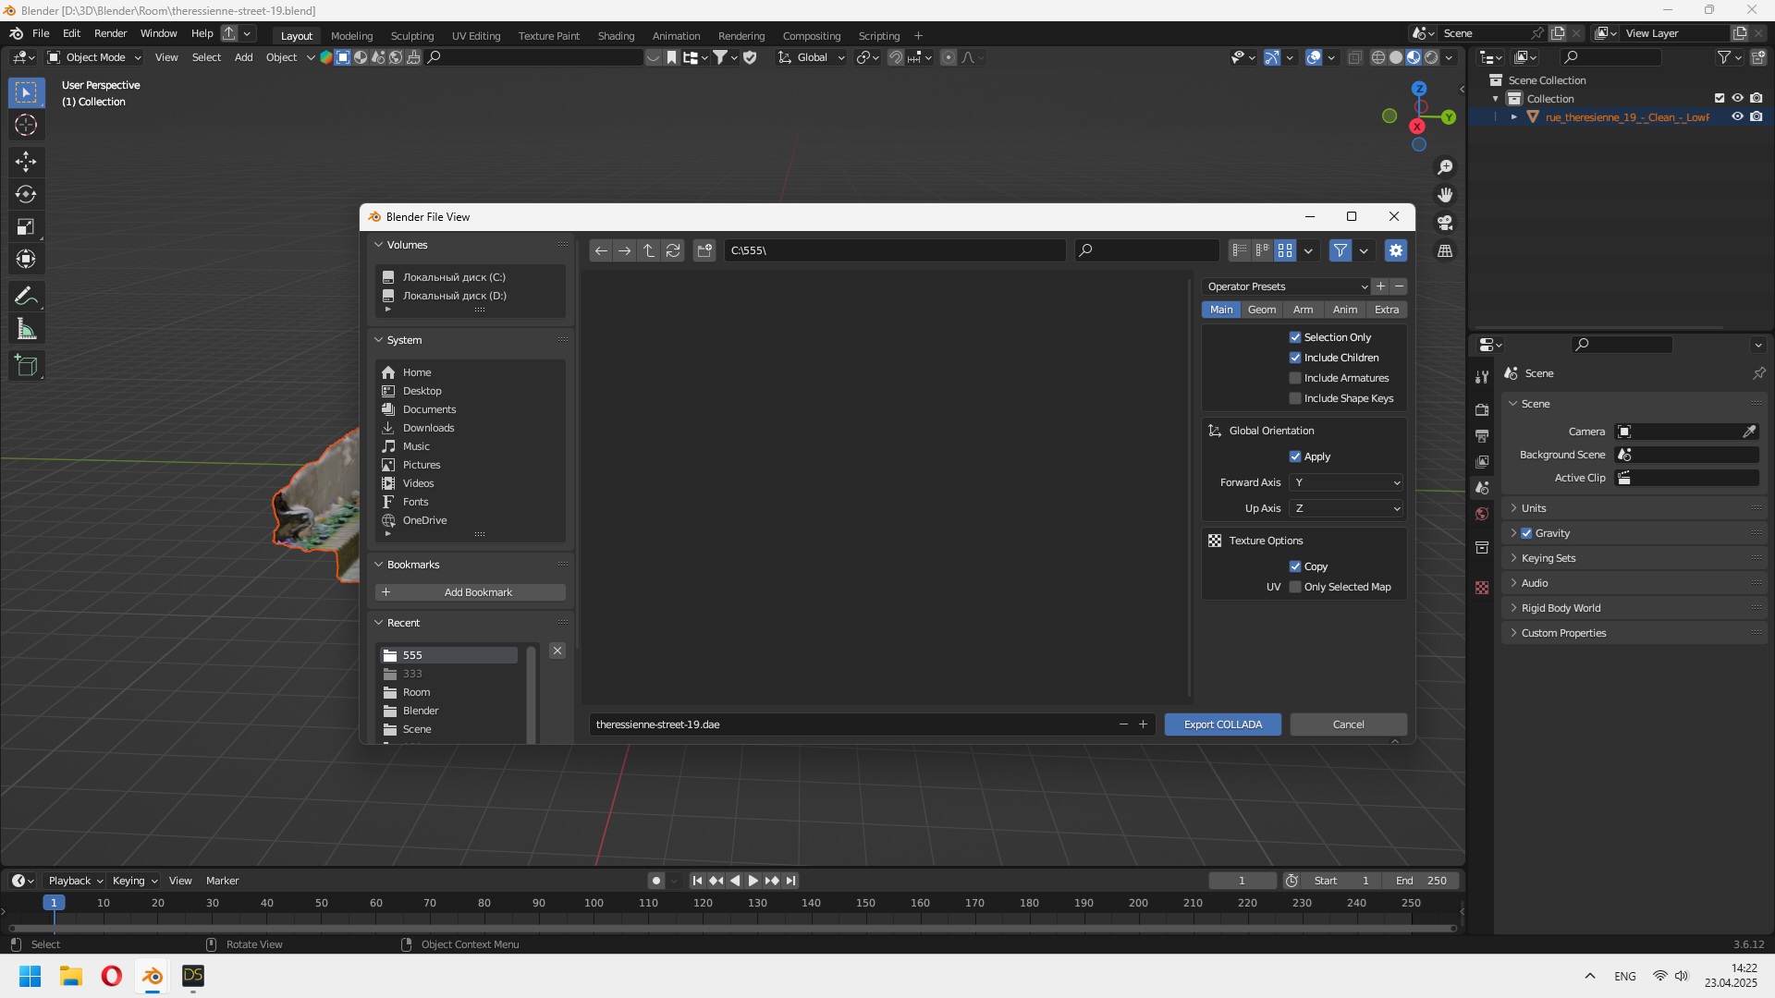This screenshot has width=1775, height=998.
Task: Select the Measure tool
Action: coord(26,329)
